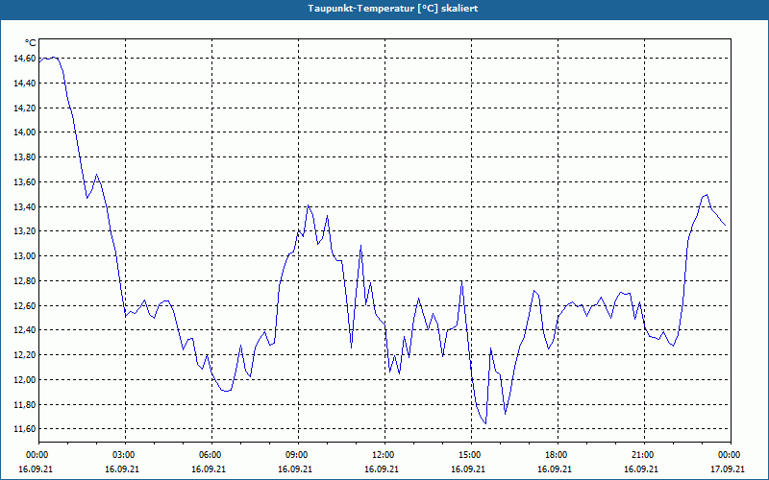Select the 16.09.21 date under 09:00
Image resolution: width=769 pixels, height=480 pixels.
tap(295, 468)
